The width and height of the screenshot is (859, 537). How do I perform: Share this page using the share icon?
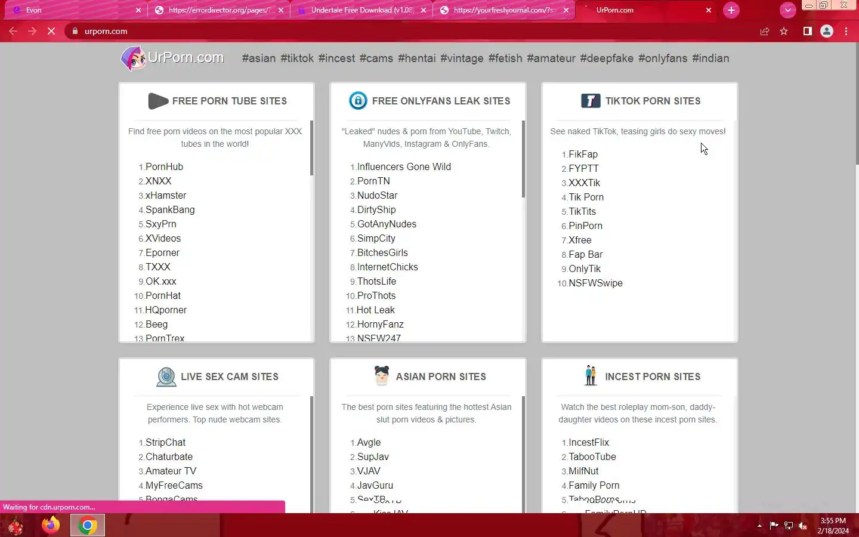coord(764,31)
